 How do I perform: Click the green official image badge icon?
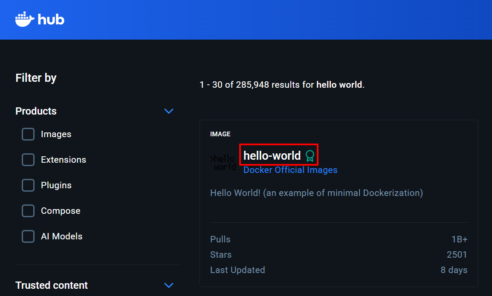coord(310,156)
